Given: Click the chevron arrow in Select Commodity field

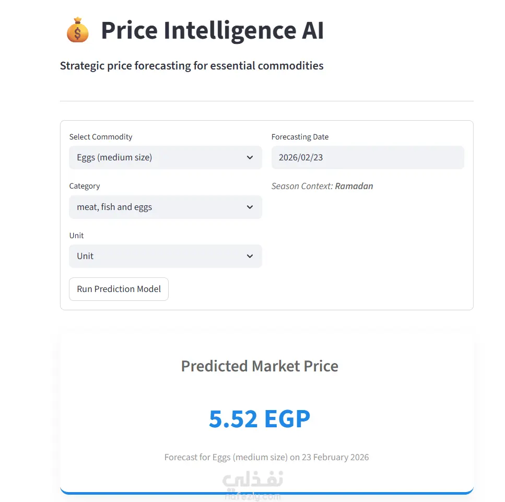Looking at the screenshot, I should coord(250,158).
